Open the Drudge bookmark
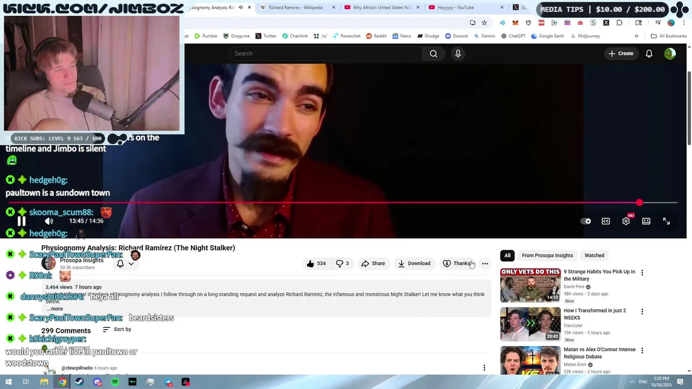692x389 pixels. pyautogui.click(x=427, y=36)
